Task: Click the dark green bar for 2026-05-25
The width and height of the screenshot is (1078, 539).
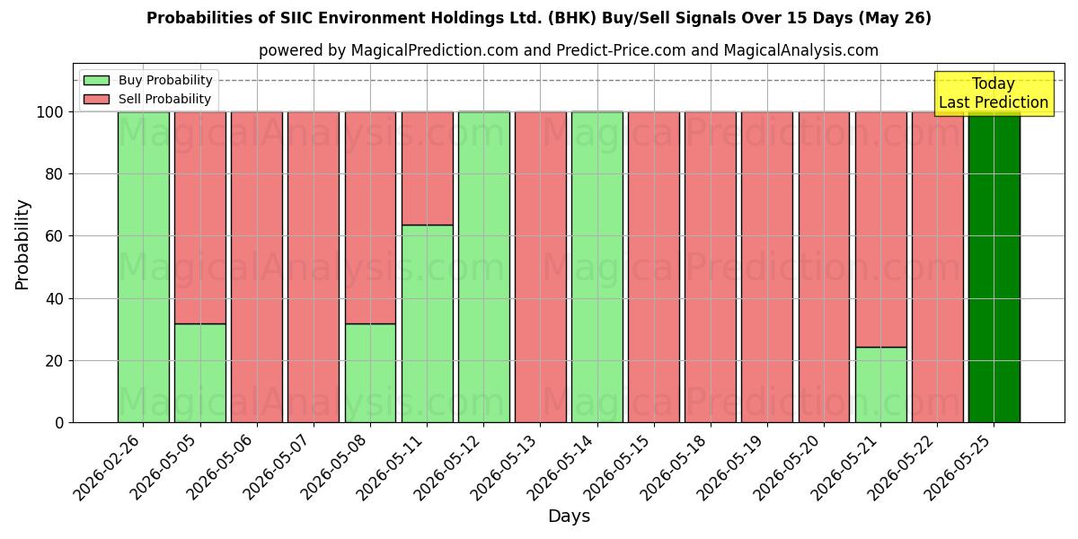Action: point(994,267)
